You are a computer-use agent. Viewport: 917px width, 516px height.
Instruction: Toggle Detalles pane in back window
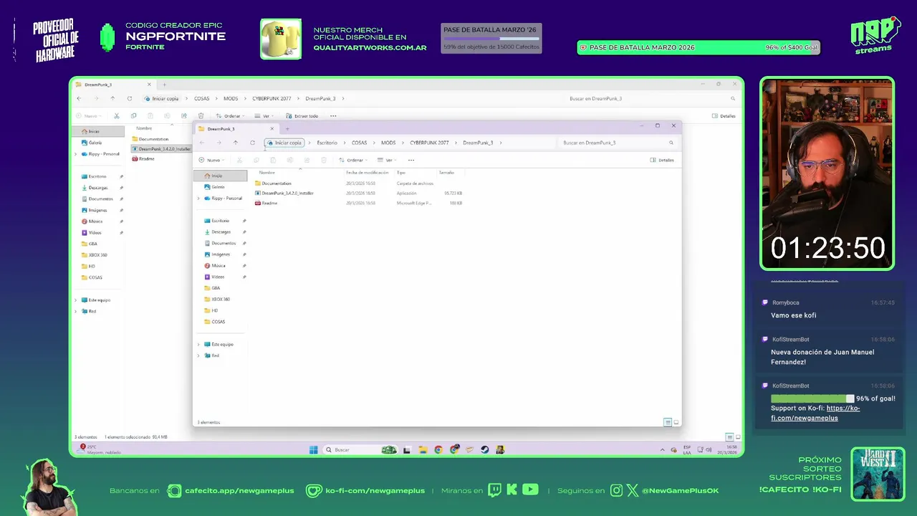[x=724, y=116]
